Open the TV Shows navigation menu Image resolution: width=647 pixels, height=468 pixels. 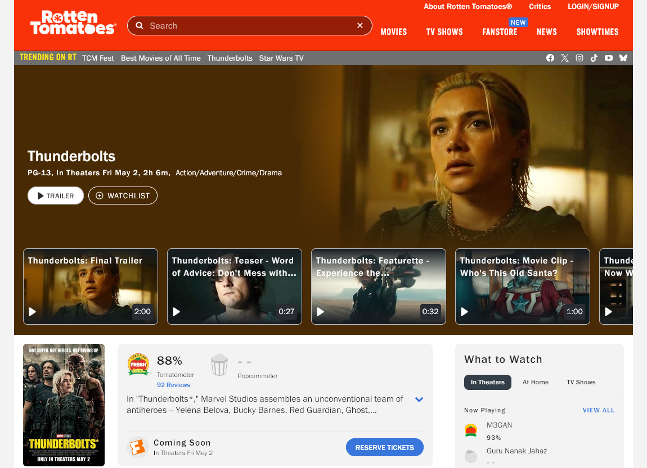[444, 32]
